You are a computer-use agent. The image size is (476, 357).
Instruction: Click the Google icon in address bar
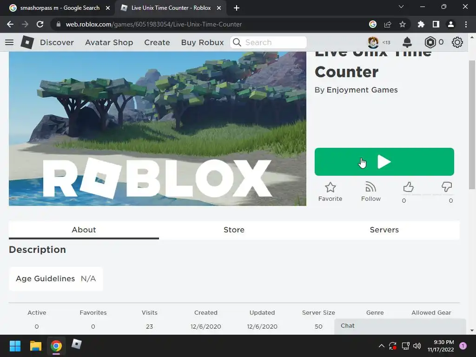click(373, 24)
